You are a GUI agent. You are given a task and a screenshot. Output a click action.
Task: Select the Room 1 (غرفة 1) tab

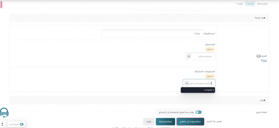[263, 61]
